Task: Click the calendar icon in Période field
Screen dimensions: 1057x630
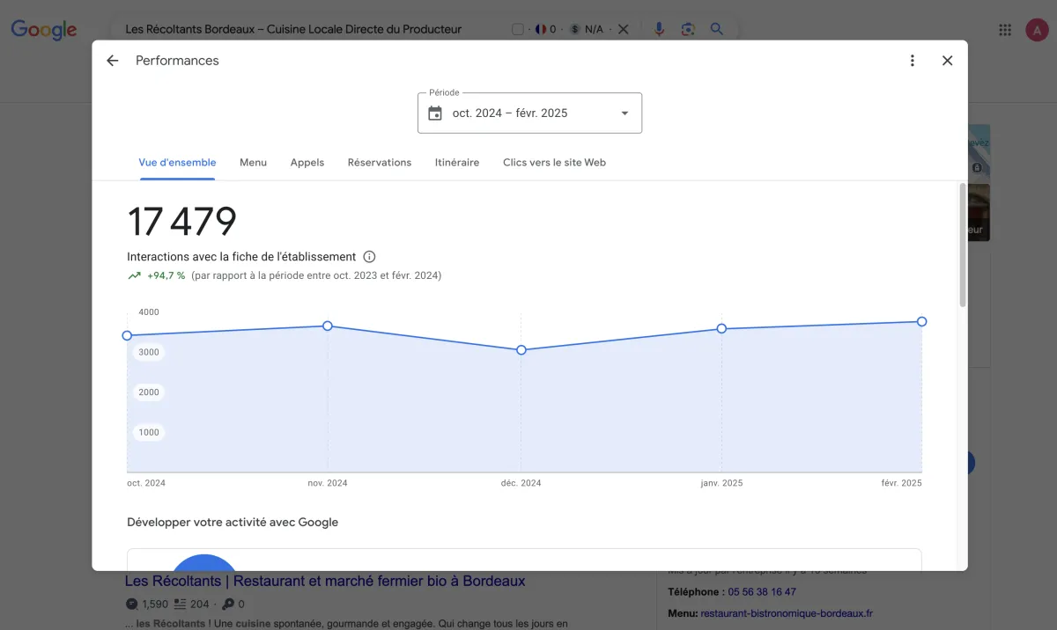Action: point(435,113)
